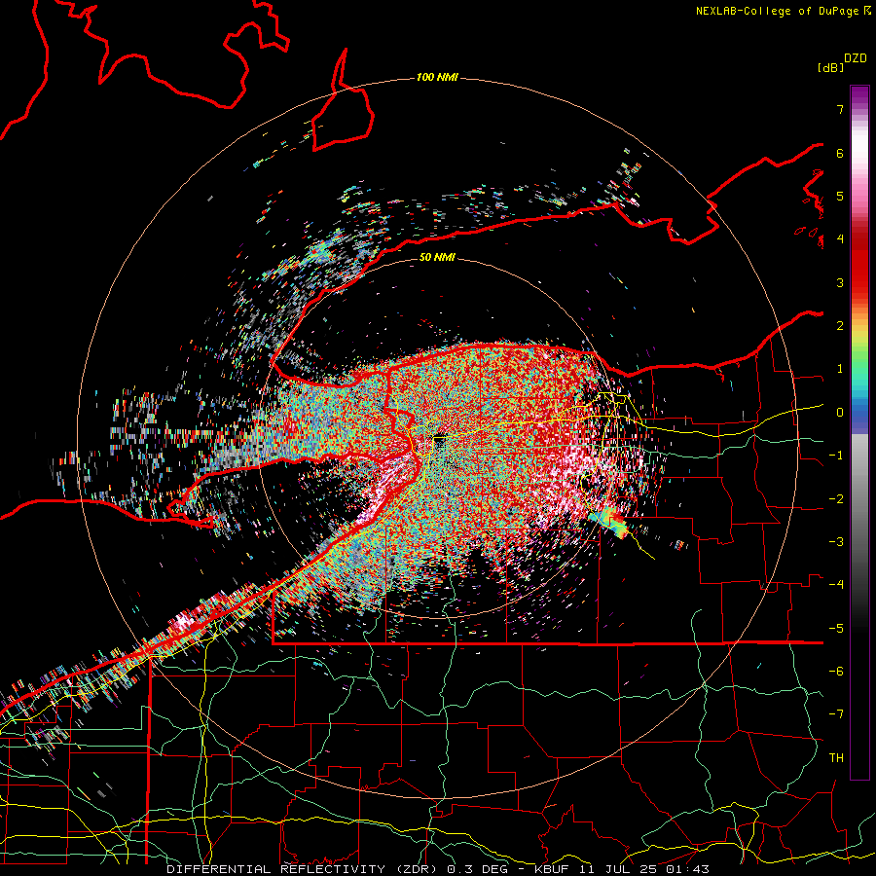Click the -6 value on color scale
The width and height of the screenshot is (876, 876).
pyautogui.click(x=836, y=672)
